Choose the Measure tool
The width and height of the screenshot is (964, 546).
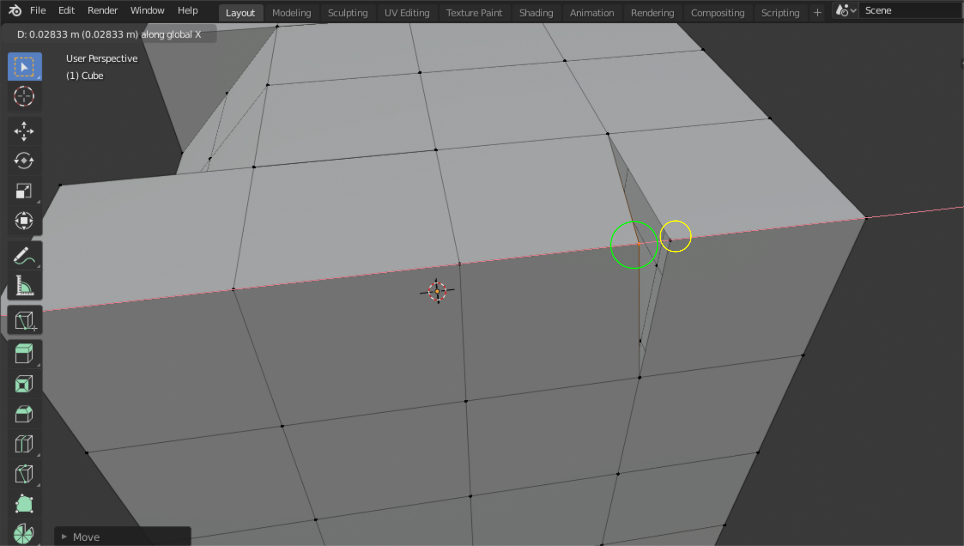pos(24,286)
